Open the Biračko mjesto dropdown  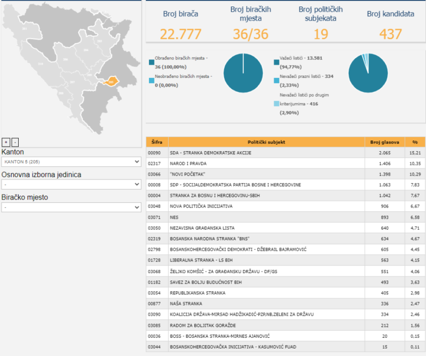[x=71, y=207]
